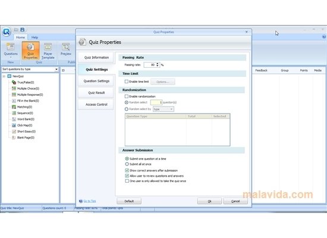Follow the Go to Tips link
Image resolution: width=327 pixels, height=238 pixels.
pos(90,201)
